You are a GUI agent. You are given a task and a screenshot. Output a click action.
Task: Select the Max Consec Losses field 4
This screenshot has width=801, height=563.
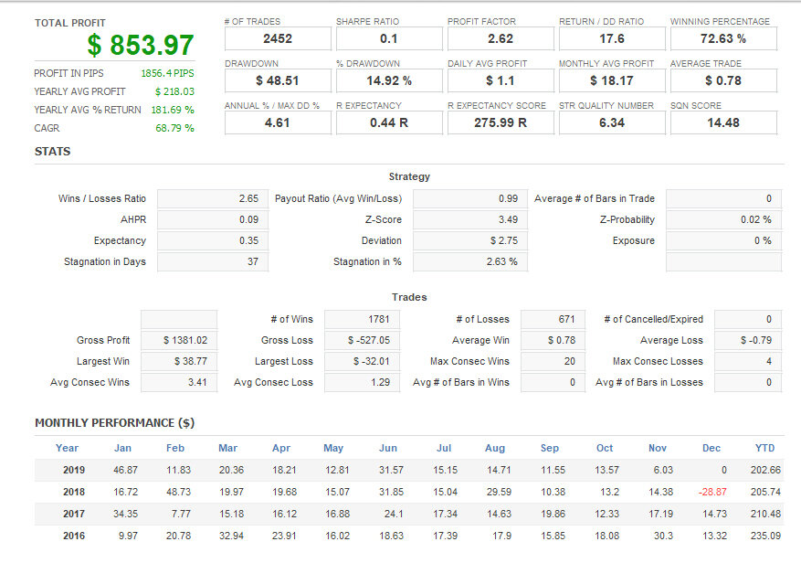[748, 361]
